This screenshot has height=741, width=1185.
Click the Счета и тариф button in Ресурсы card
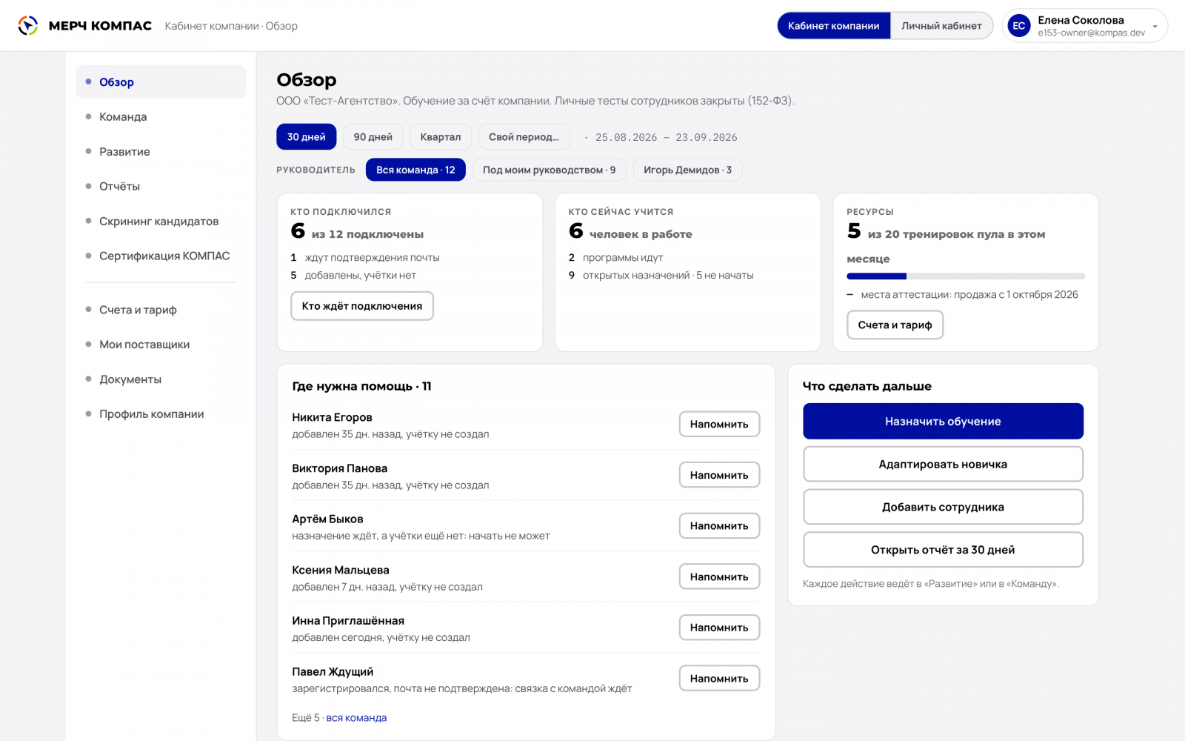tap(895, 325)
